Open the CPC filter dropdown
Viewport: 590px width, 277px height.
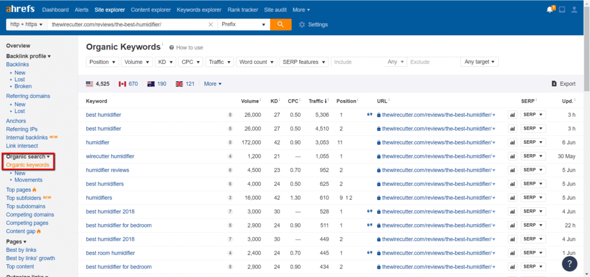pyautogui.click(x=191, y=62)
